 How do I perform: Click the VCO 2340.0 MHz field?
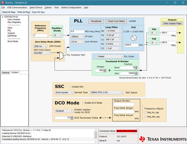pos(131,45)
